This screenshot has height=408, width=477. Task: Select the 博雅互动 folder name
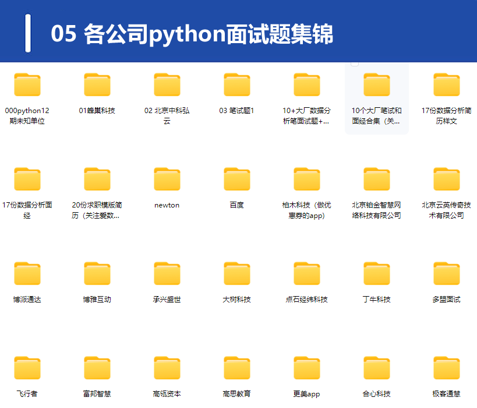coord(97,300)
